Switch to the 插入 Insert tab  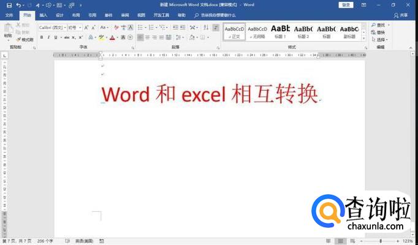(x=43, y=15)
